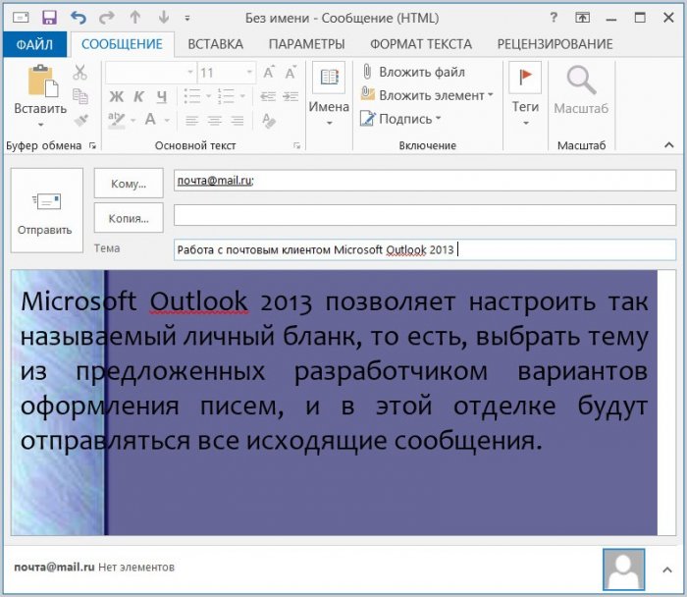The image size is (687, 597).
Task: Click Вложить файл attach button
Action: click(413, 72)
